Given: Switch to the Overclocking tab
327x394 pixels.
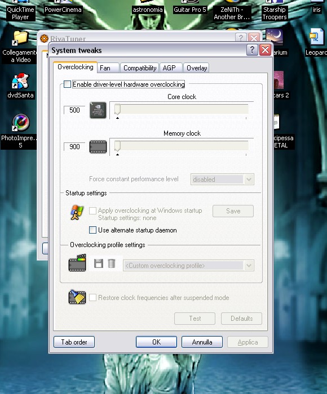Looking at the screenshot, I should 76,67.
